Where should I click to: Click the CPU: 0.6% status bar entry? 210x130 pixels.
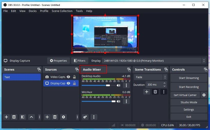(167, 125)
